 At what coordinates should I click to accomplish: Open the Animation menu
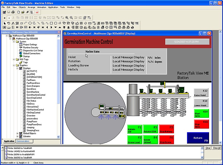coord(42,7)
